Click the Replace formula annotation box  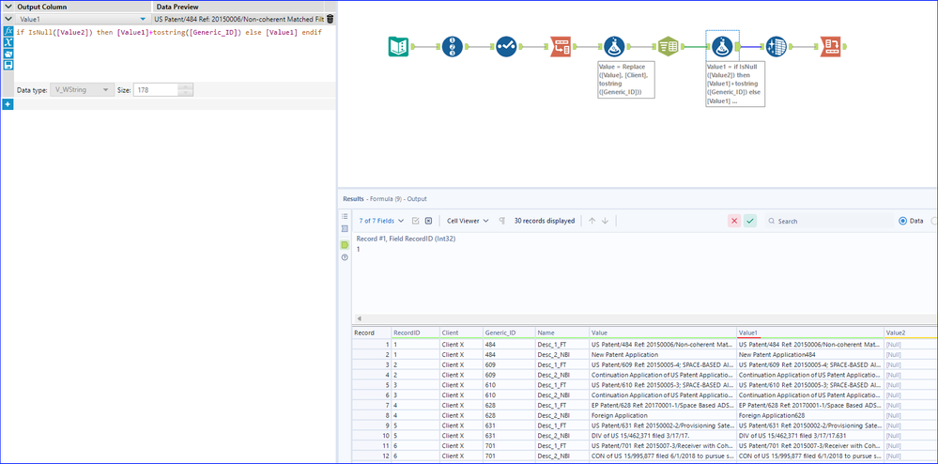(627, 79)
